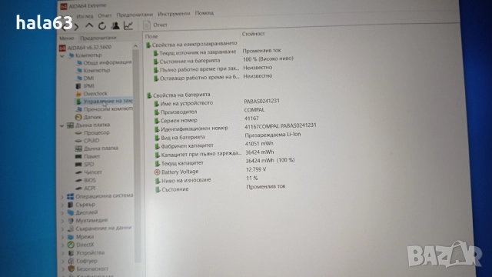Select Обща информация tree item
This screenshot has height=277, width=492.
[x=104, y=62]
